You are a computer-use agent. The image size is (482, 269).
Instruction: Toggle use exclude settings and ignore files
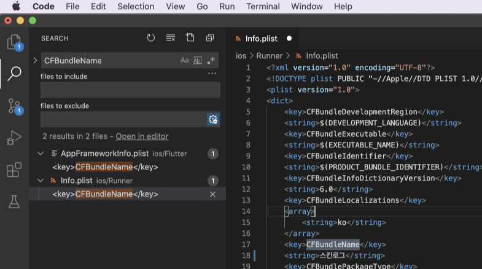point(213,119)
